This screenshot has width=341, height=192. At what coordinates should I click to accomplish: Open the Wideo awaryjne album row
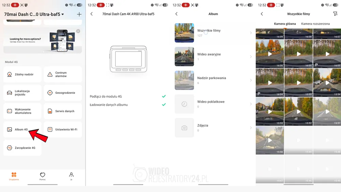[213, 57]
